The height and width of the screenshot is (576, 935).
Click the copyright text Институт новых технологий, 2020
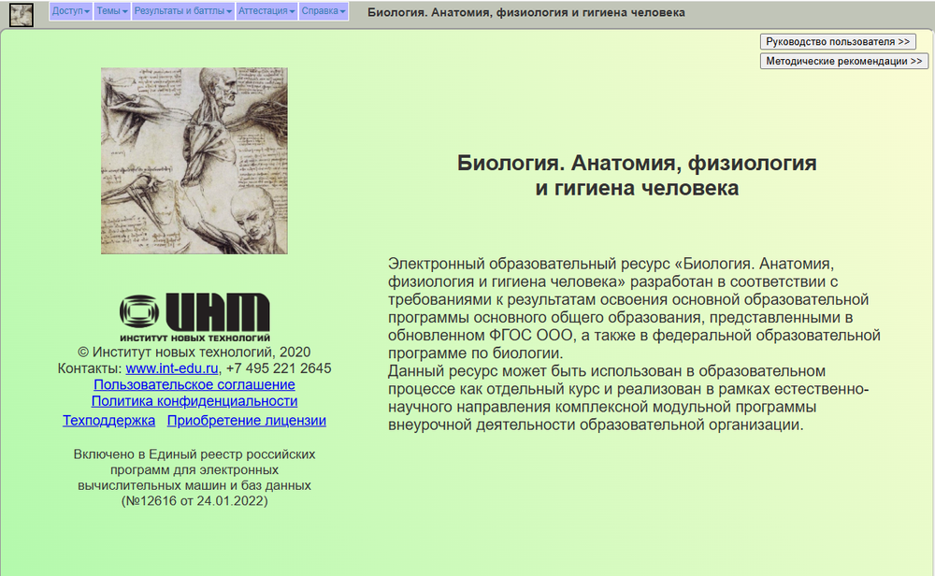point(194,352)
